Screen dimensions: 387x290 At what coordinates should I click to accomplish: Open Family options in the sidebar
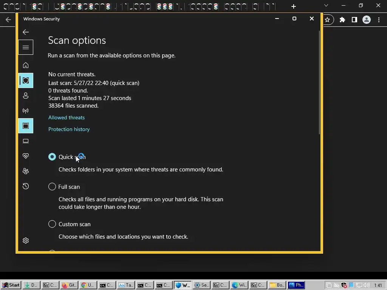(26, 171)
